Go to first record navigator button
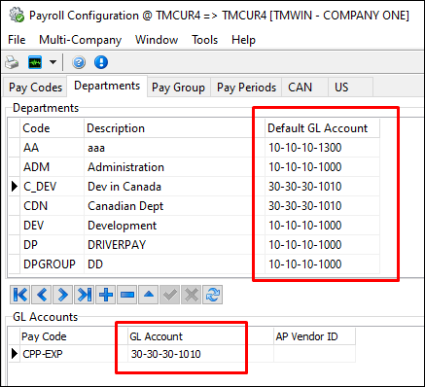 click(20, 295)
